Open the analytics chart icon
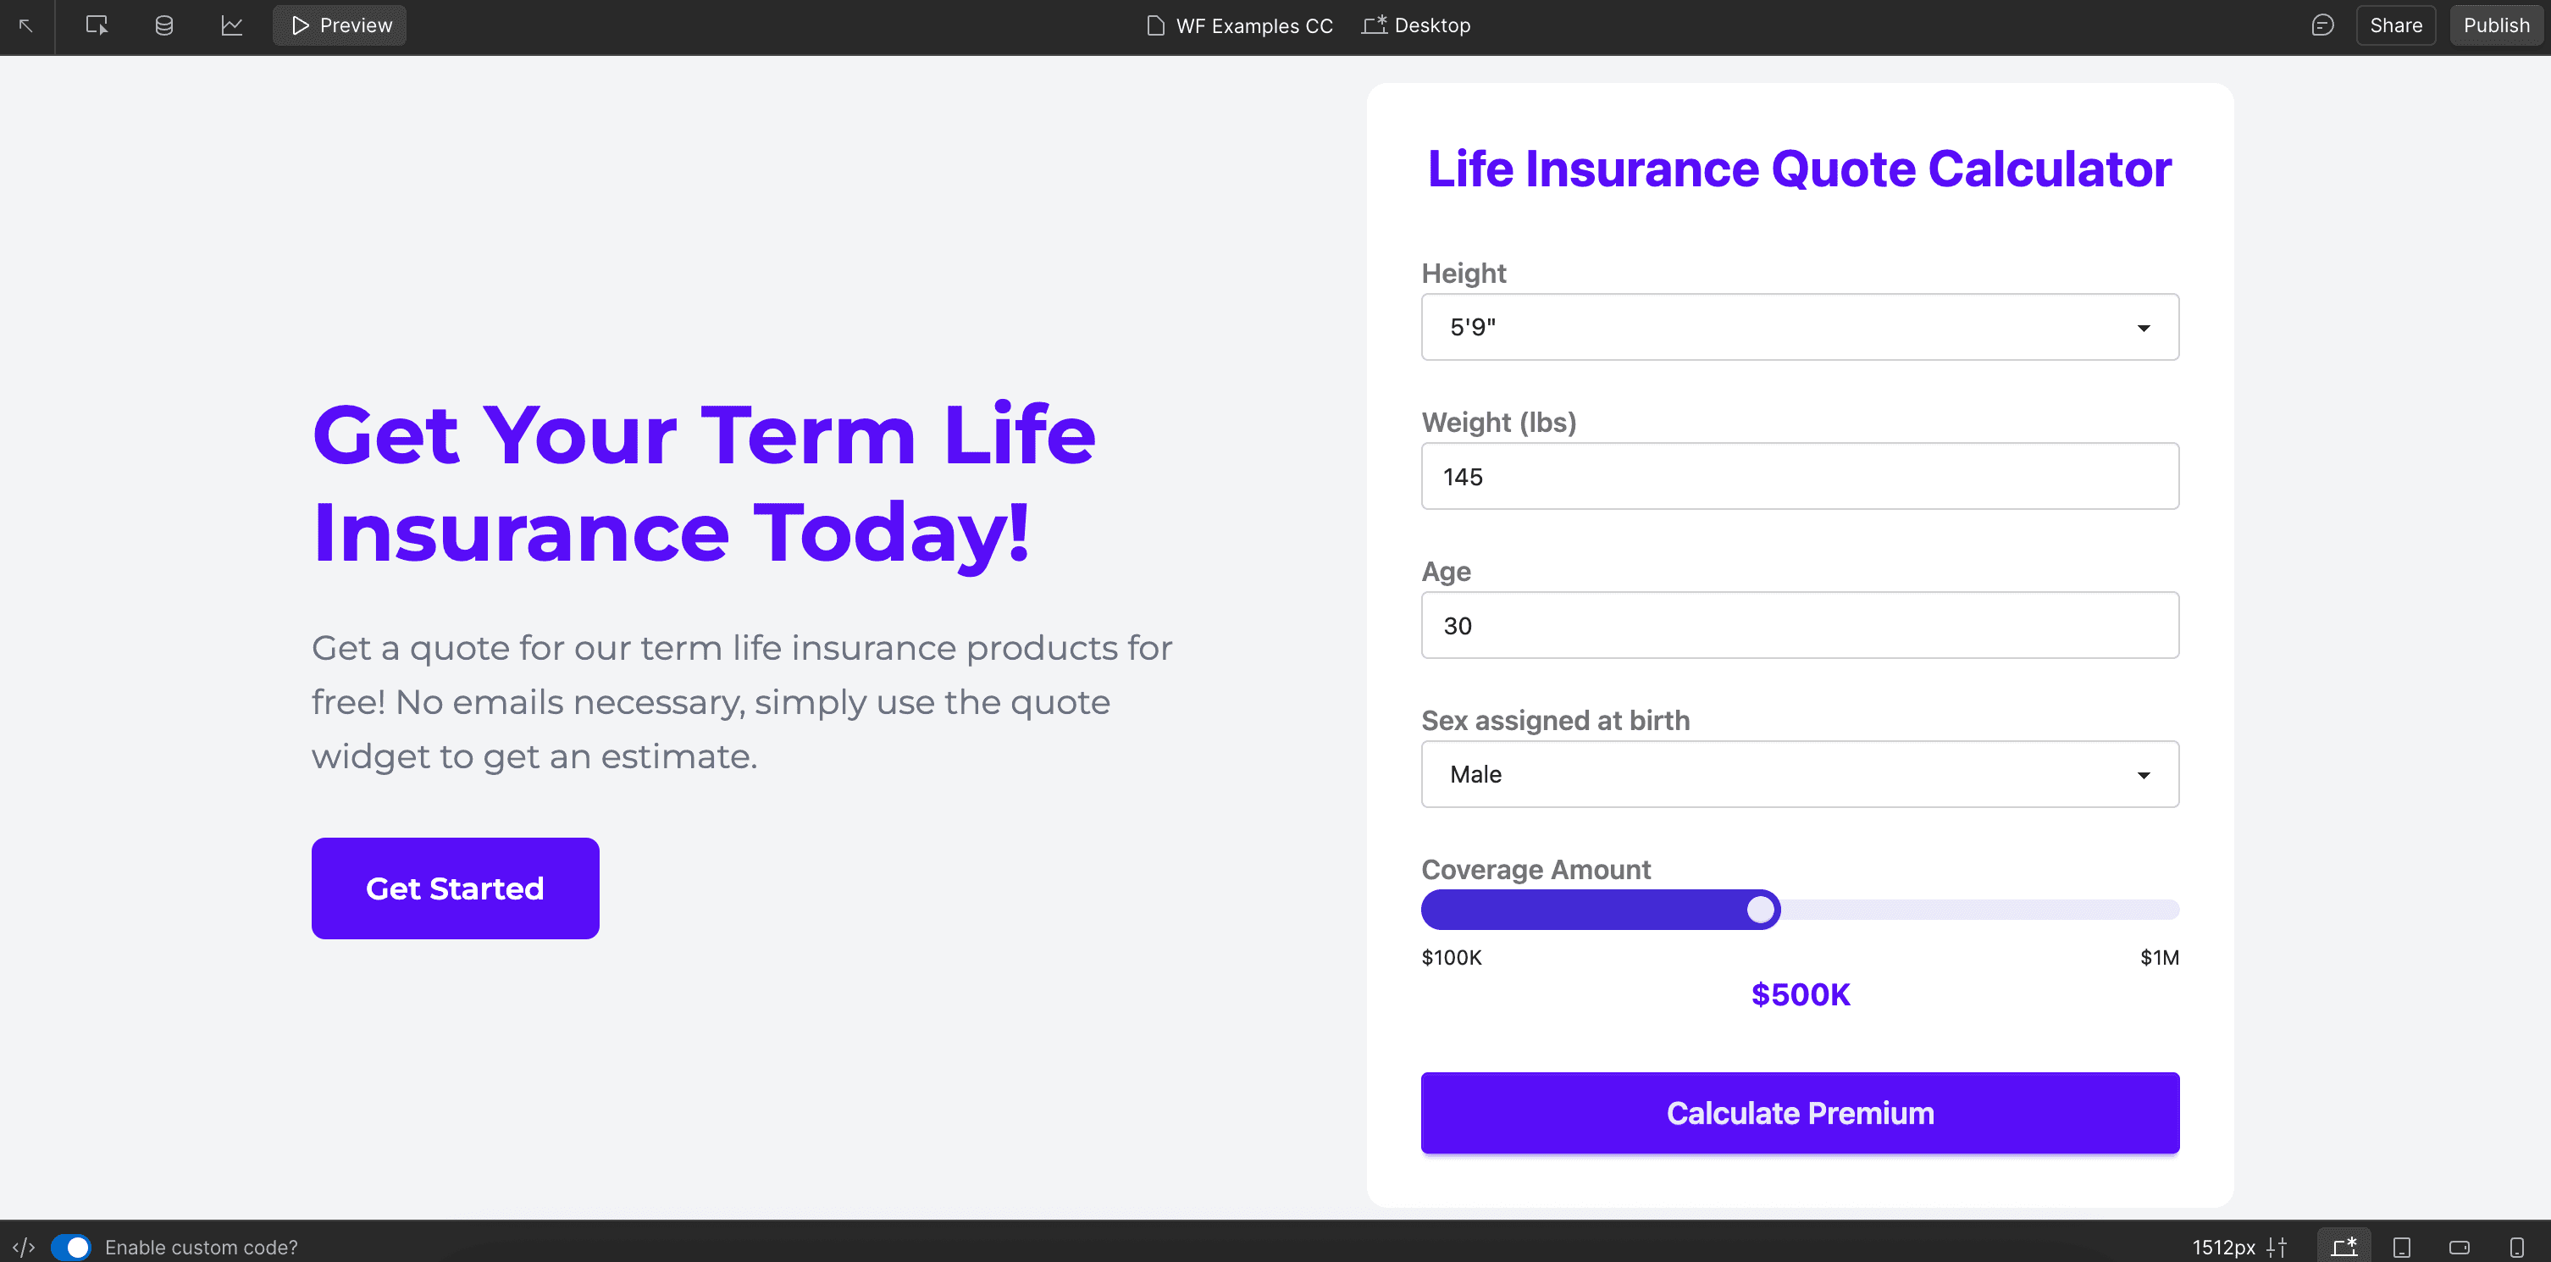The width and height of the screenshot is (2551, 1262). point(232,25)
